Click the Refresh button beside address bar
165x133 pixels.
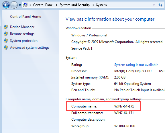tap(160, 5)
